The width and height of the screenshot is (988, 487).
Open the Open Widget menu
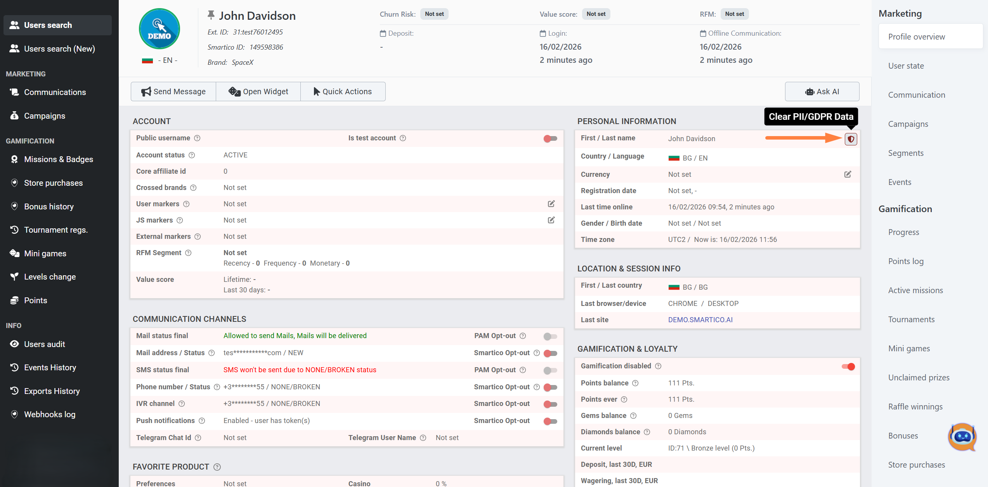(258, 92)
